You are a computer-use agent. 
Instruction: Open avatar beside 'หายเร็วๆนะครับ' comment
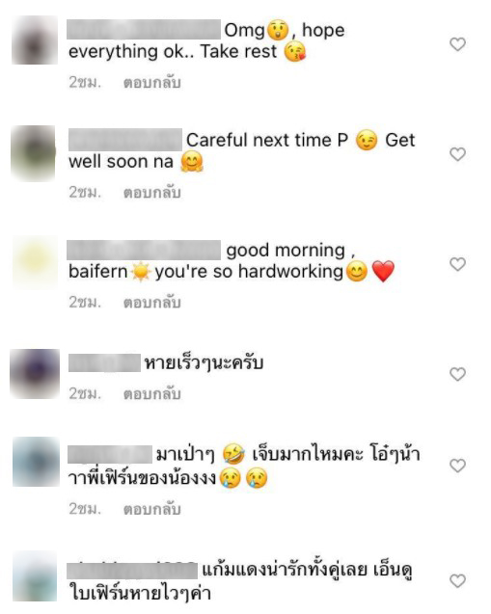[x=35, y=374]
